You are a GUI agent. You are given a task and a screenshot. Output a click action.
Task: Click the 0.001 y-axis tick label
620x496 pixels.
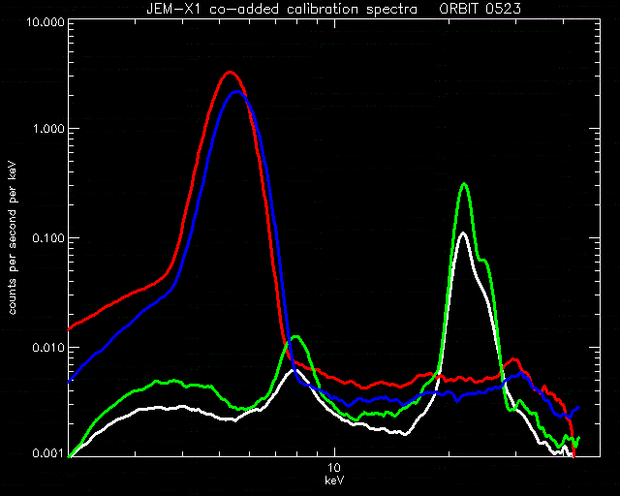point(48,452)
